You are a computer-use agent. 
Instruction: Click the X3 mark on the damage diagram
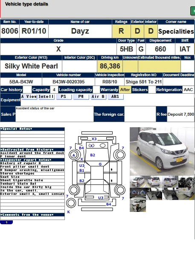click(94, 139)
